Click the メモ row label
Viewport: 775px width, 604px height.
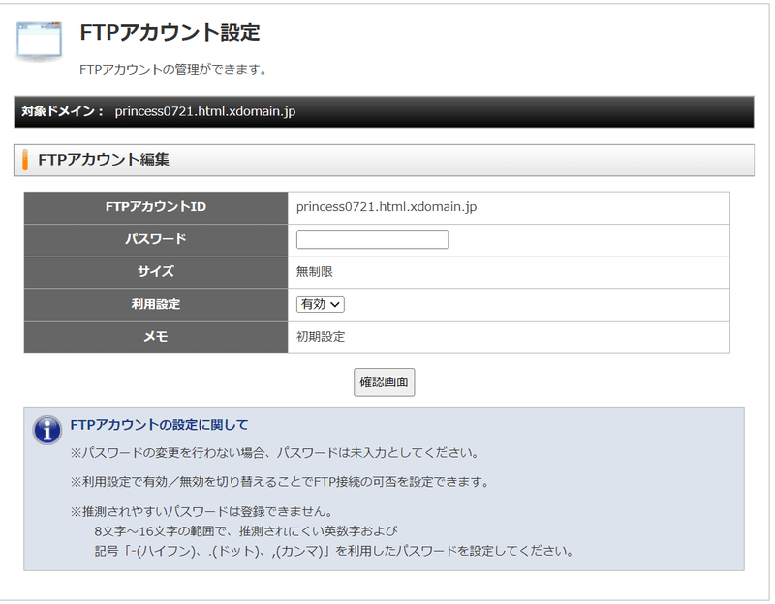[x=156, y=337]
